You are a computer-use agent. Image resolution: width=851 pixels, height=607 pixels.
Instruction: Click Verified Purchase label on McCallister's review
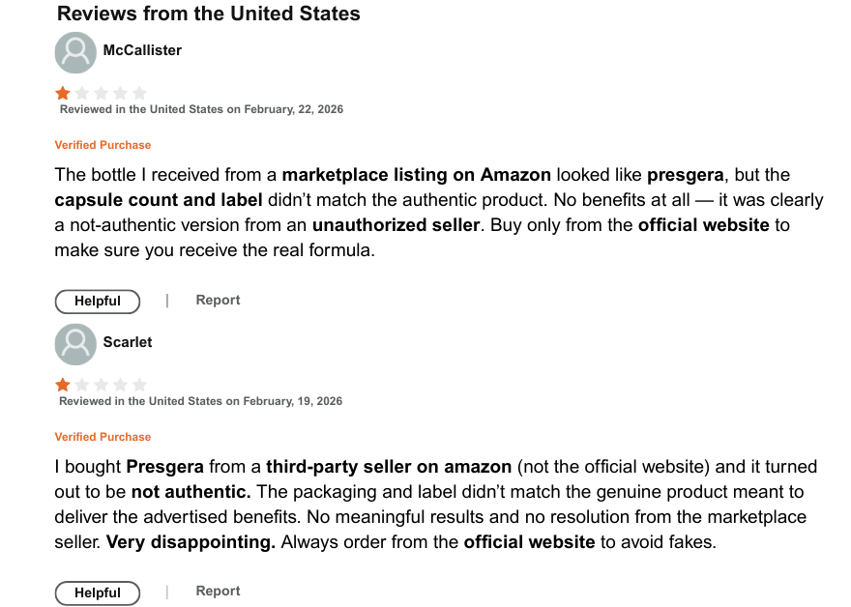[x=103, y=145]
